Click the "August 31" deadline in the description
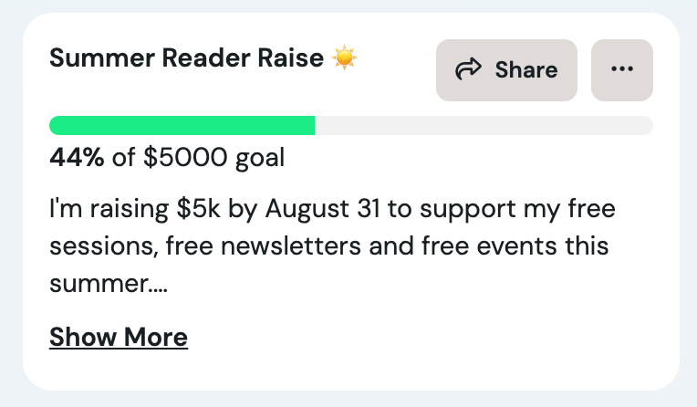The height and width of the screenshot is (407, 697). (x=323, y=209)
